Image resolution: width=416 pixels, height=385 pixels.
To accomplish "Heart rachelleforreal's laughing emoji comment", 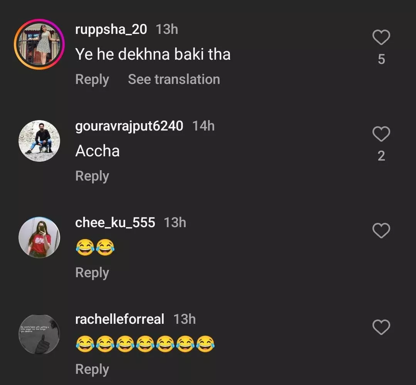I will (381, 327).
